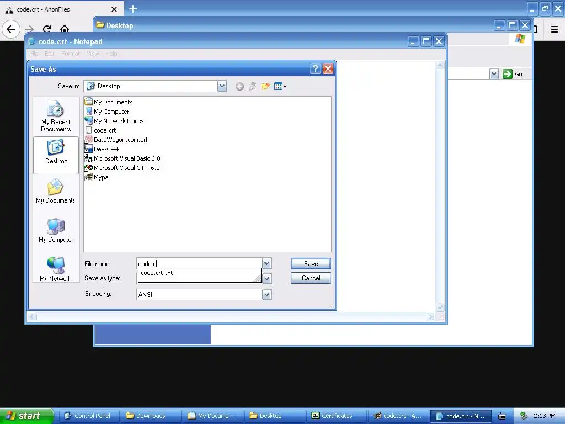Open the View Menu icon in Save As
Image resolution: width=565 pixels, height=424 pixels.
point(280,86)
